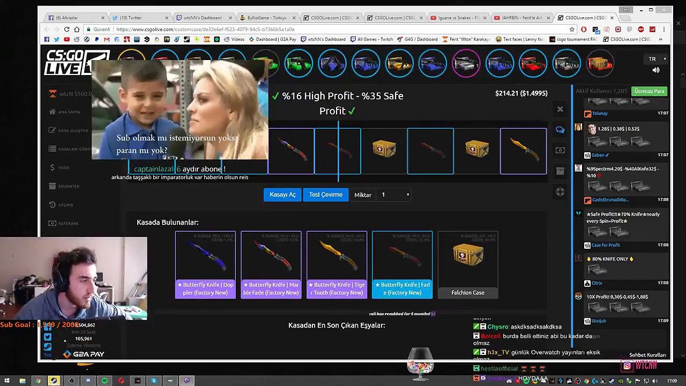Select the Falchion Case item card

click(x=468, y=265)
